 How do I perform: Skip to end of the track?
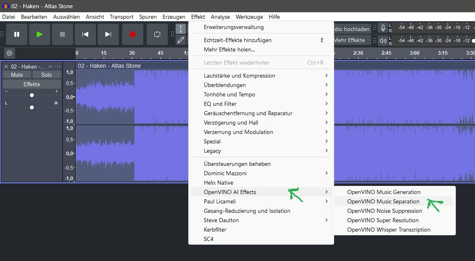coord(108,34)
